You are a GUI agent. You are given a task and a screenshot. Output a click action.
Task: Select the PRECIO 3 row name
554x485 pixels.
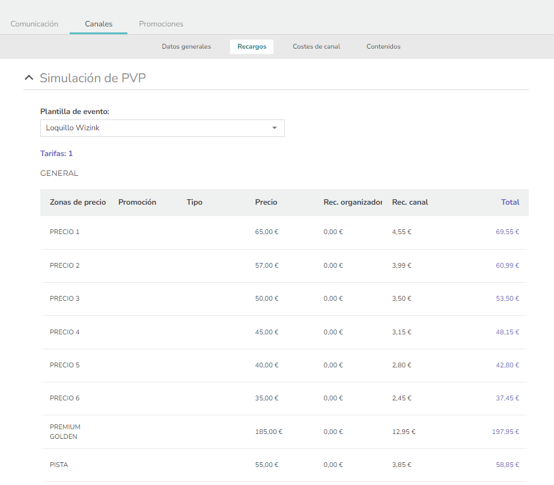click(65, 299)
